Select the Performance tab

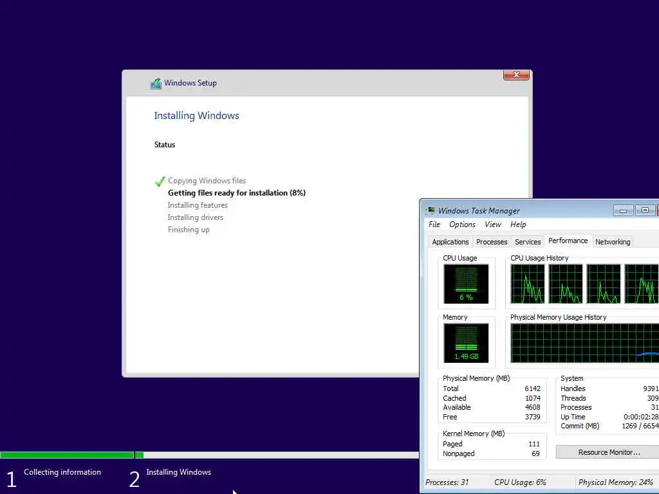(x=568, y=241)
